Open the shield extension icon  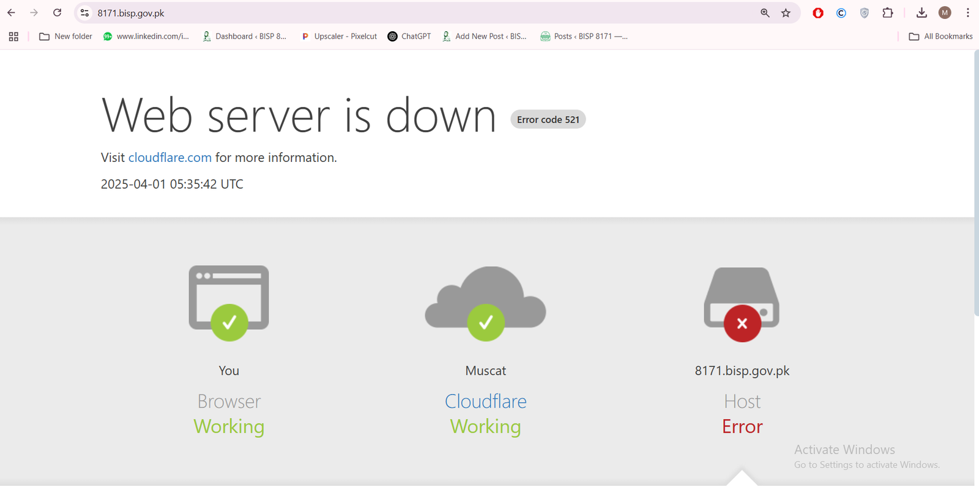[x=865, y=13]
